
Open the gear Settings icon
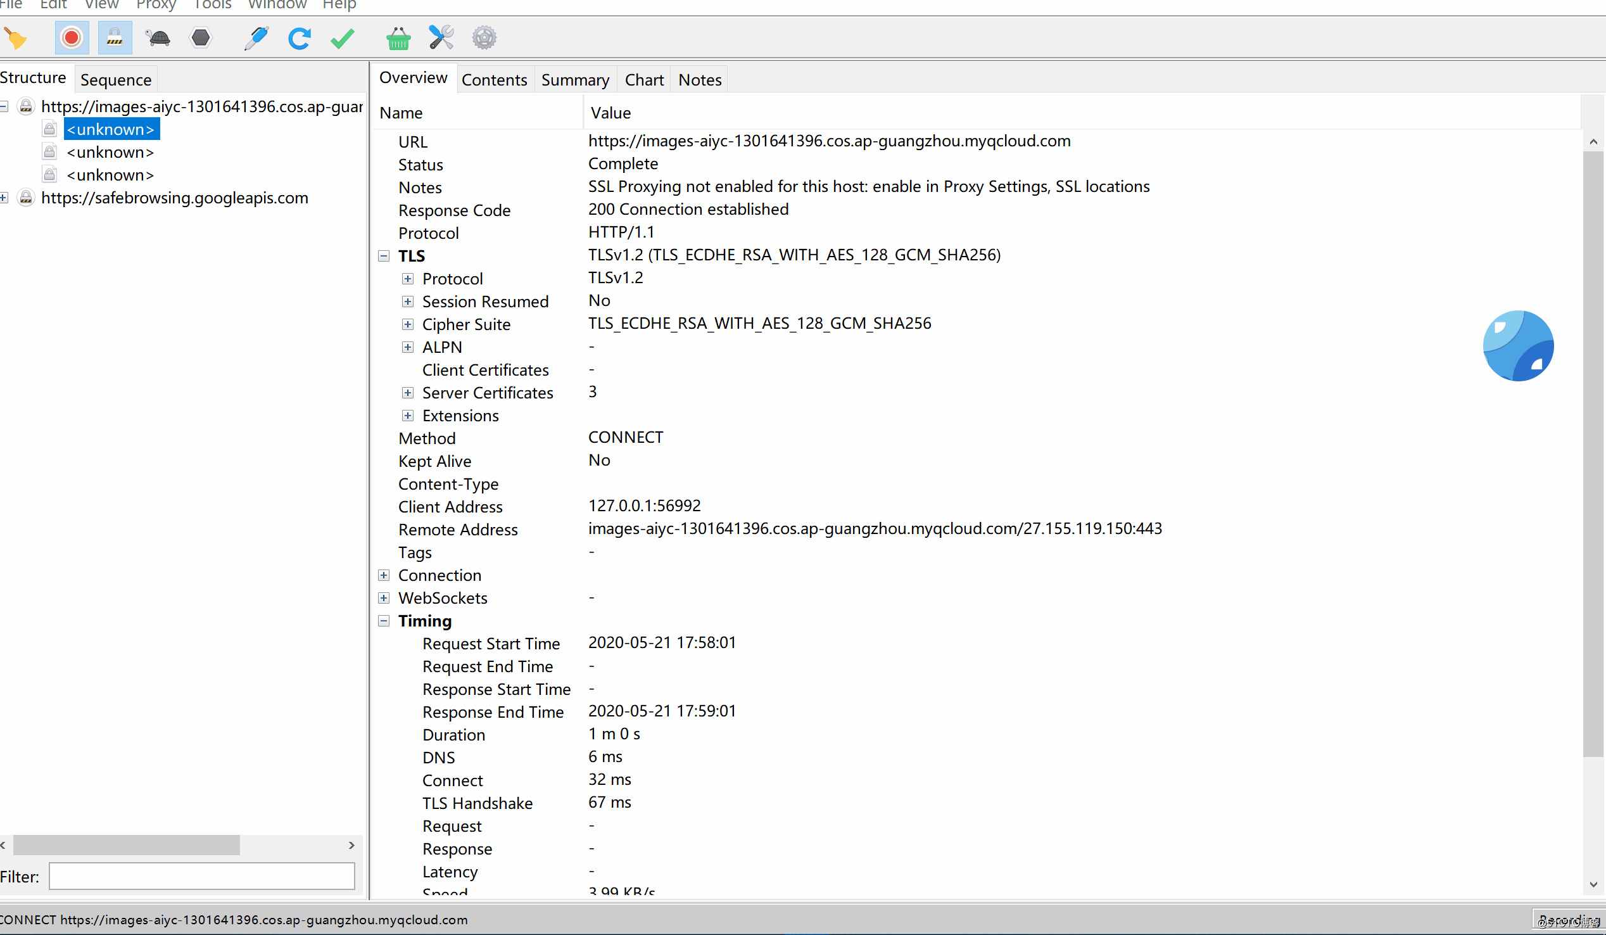(x=484, y=38)
